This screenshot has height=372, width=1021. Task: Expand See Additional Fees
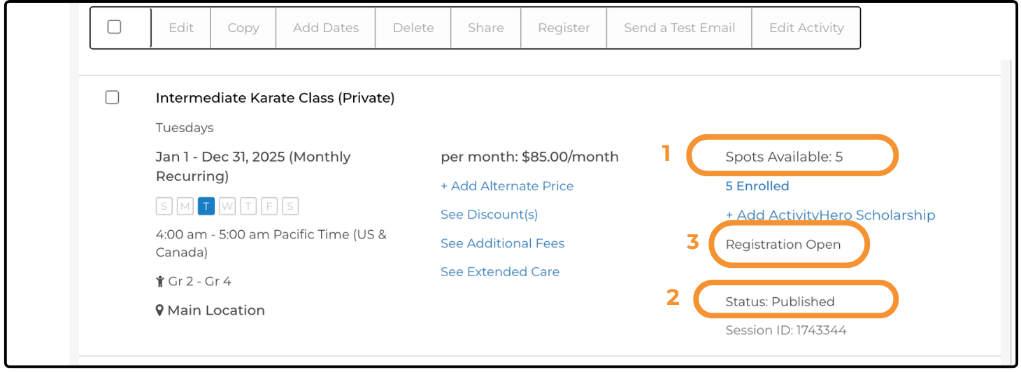tap(502, 243)
